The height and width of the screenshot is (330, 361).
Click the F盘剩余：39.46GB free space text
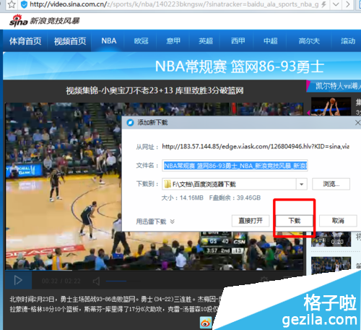235,198
